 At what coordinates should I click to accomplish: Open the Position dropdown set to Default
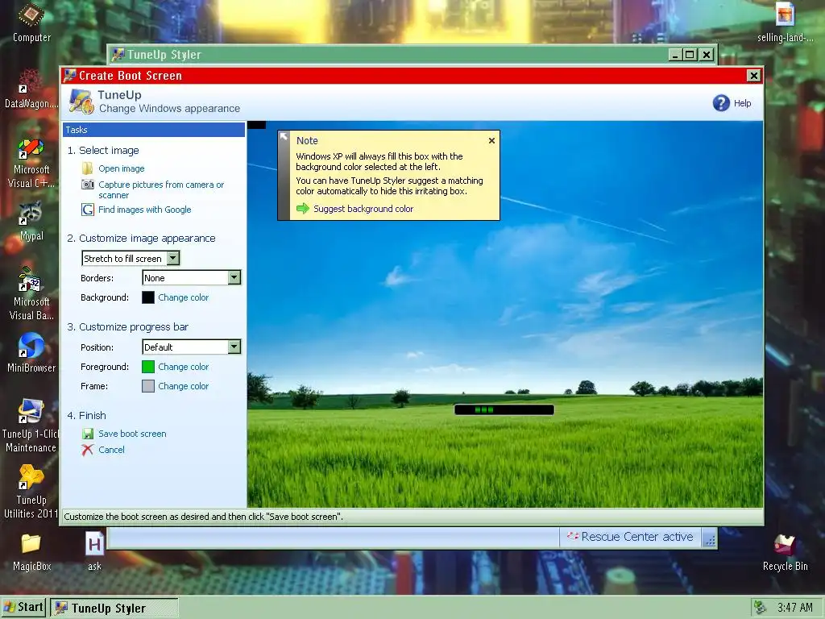[x=234, y=347]
